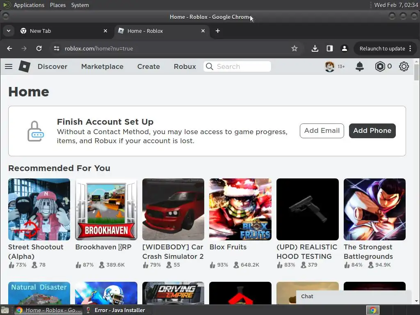This screenshot has height=315, width=420.
Task: Close the New Tab tab
Action: (105, 31)
